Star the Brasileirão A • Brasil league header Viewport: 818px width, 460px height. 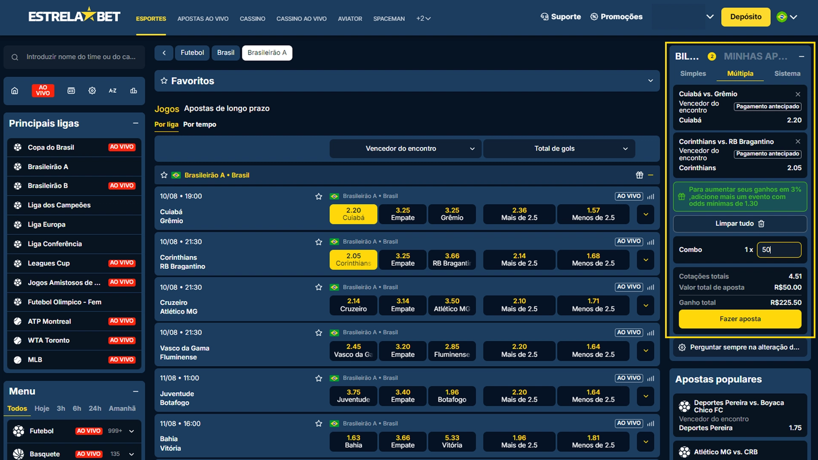pos(164,175)
